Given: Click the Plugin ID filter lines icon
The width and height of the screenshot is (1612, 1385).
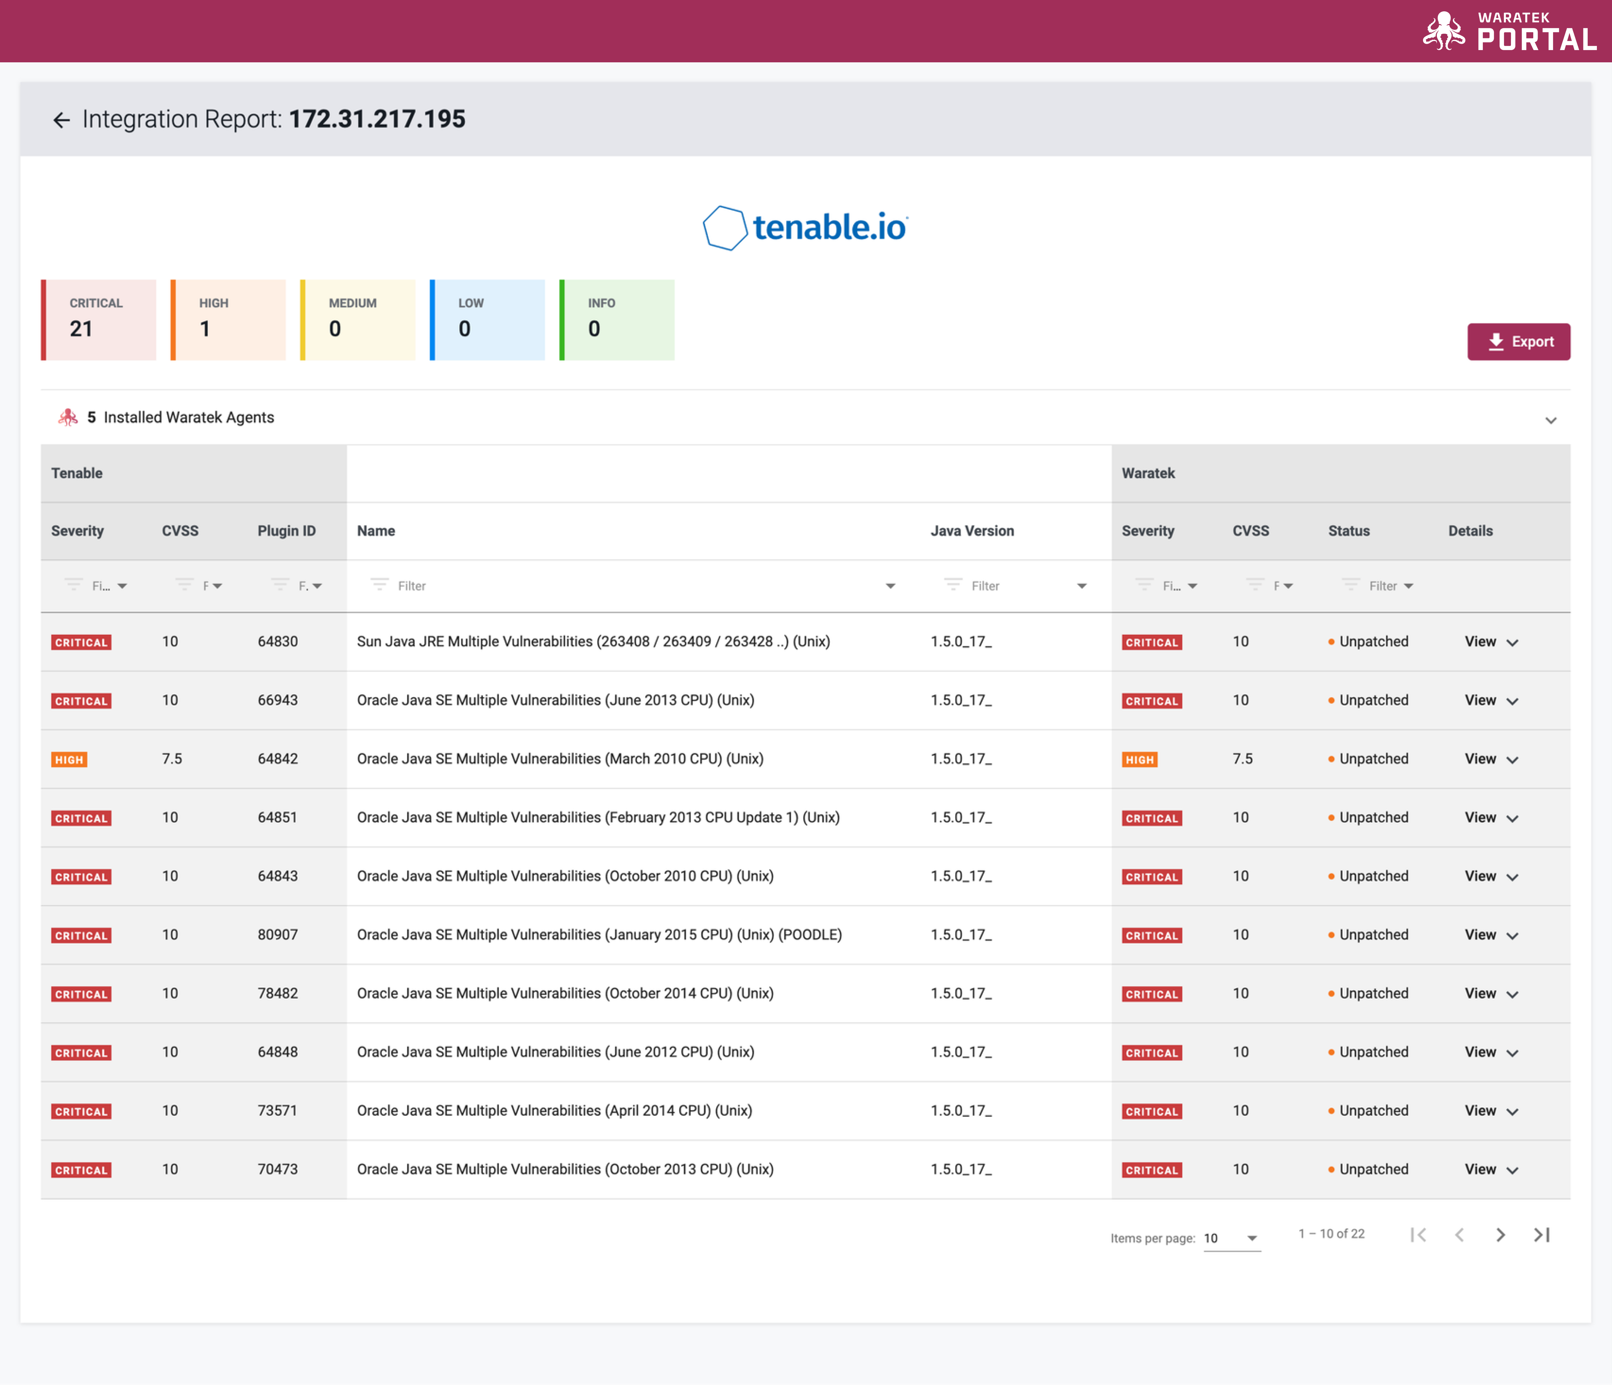Looking at the screenshot, I should pyautogui.click(x=280, y=584).
